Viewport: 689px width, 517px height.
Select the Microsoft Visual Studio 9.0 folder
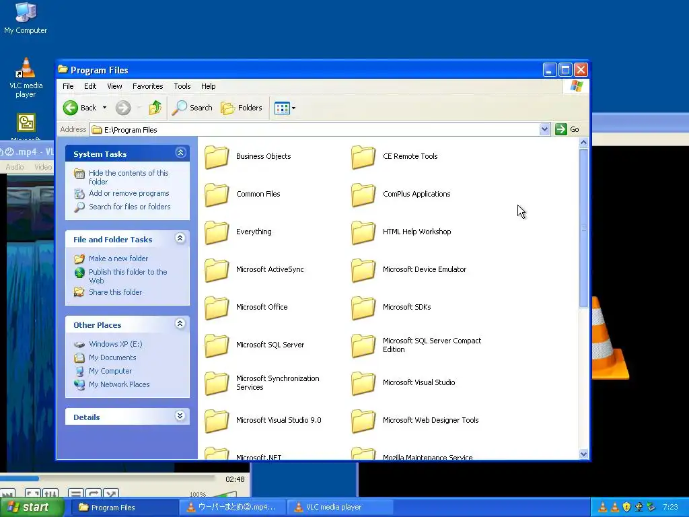click(217, 420)
